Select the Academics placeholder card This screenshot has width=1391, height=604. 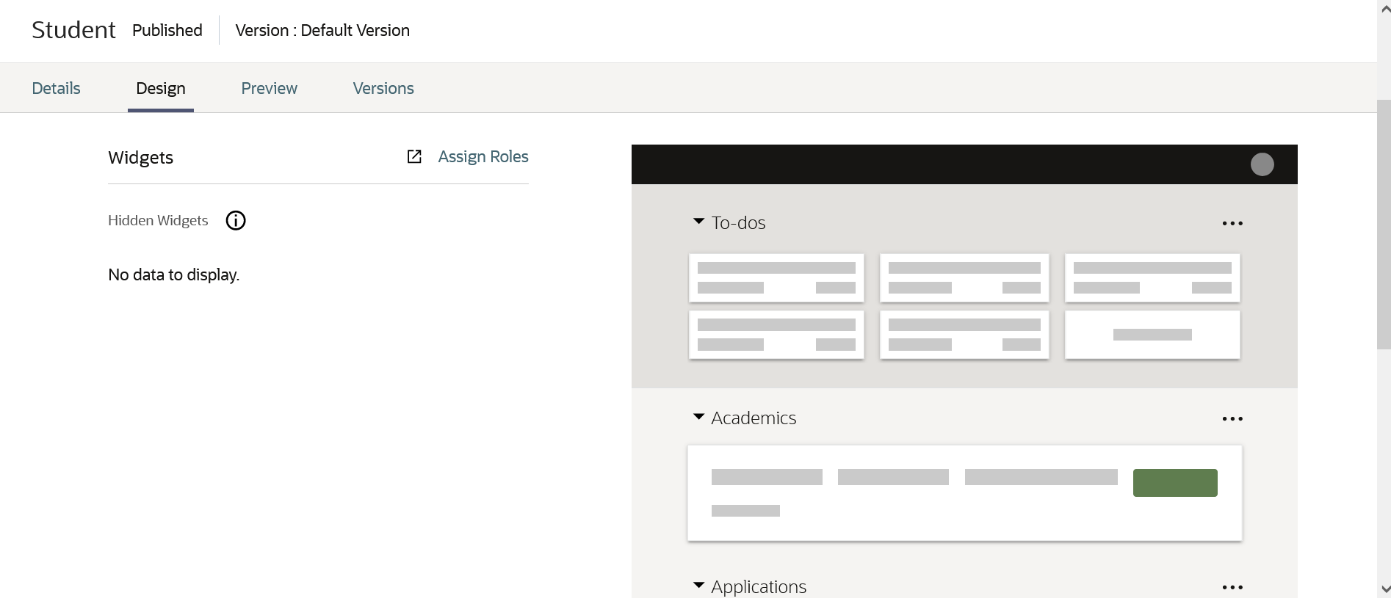pos(964,493)
